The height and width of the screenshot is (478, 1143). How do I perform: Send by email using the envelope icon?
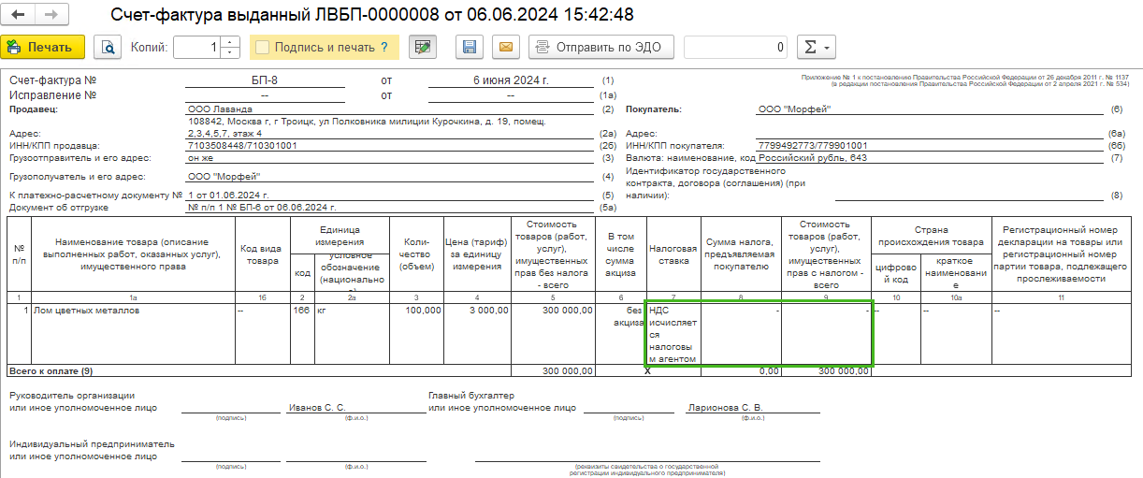505,47
